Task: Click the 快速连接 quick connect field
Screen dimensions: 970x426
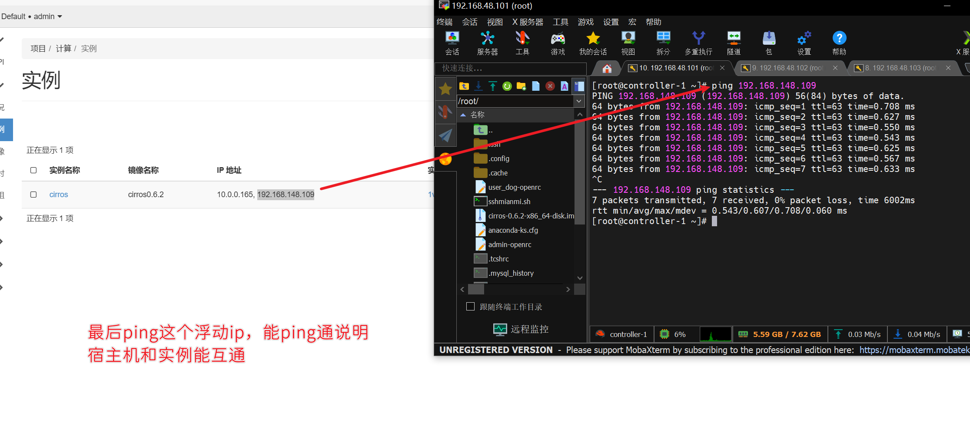Action: coord(511,68)
